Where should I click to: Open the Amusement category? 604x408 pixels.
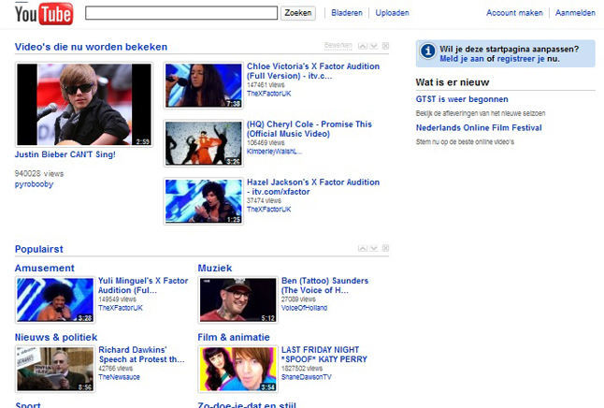point(45,268)
